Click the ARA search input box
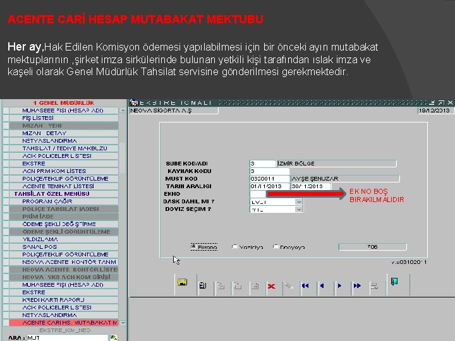Screen dimensions: 455x341 (x=68, y=338)
